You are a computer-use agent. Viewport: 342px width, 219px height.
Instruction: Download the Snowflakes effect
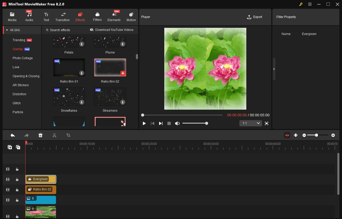pyautogui.click(x=82, y=102)
